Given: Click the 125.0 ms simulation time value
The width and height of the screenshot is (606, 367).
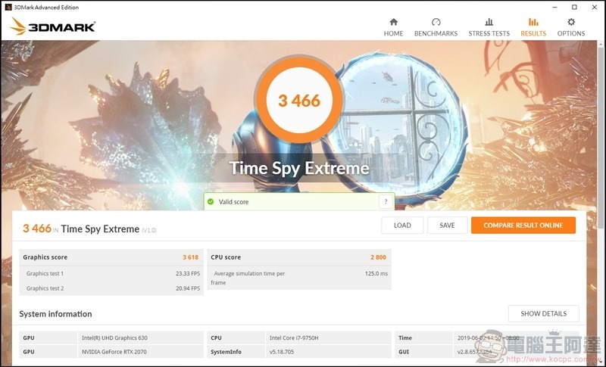Looking at the screenshot, I should [376, 274].
